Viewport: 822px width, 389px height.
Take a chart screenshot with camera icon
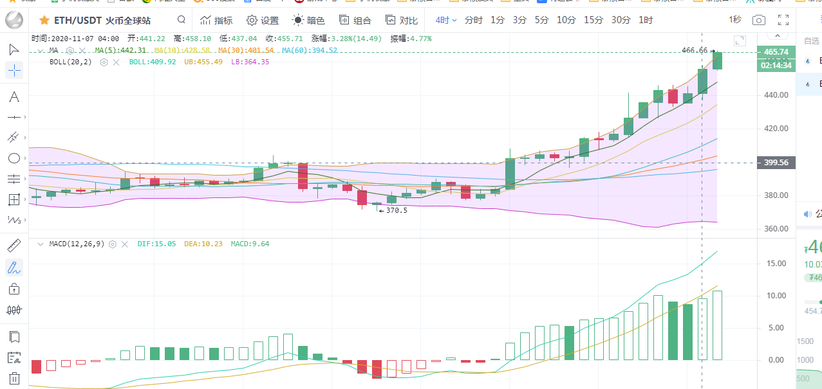click(x=760, y=20)
